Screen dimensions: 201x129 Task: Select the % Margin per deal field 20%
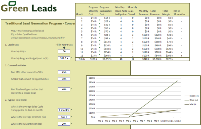tap(64, 124)
